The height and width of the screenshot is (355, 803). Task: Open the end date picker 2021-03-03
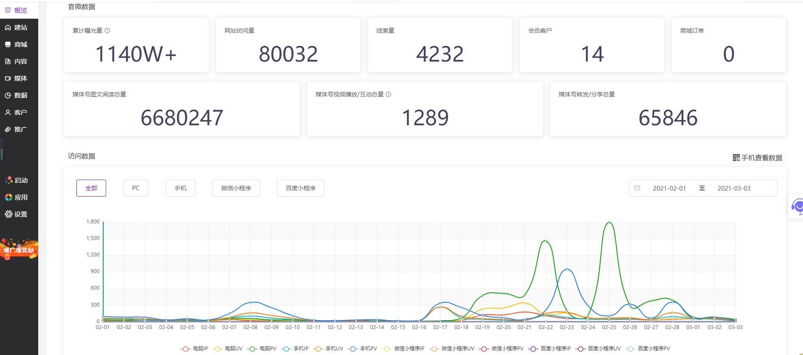(734, 189)
